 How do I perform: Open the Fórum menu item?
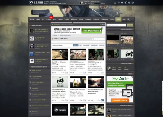tap(81, 19)
